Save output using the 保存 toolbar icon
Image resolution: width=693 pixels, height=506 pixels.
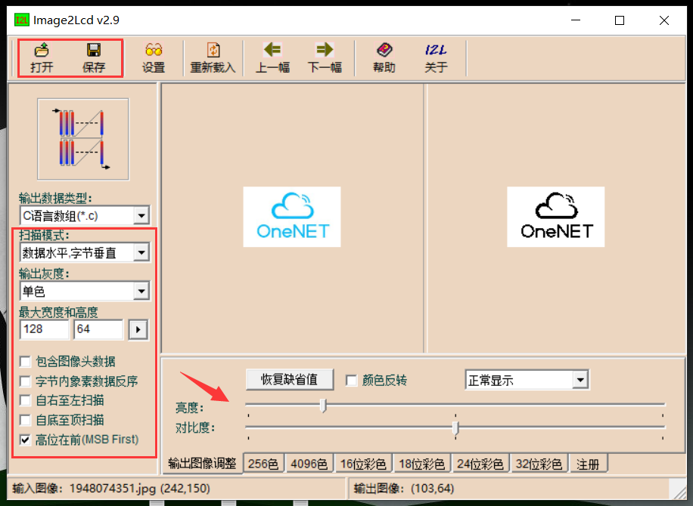(x=95, y=57)
